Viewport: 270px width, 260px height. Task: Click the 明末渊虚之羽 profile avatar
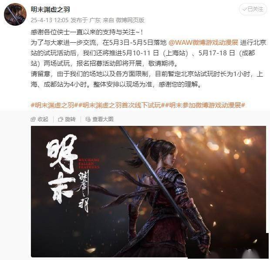tap(15, 14)
